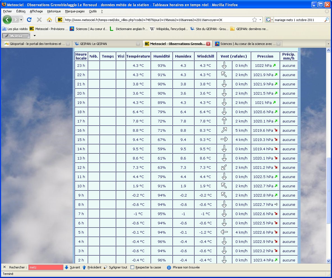
Task: Click the McAfee toolbar button
Action: click(x=16, y=36)
